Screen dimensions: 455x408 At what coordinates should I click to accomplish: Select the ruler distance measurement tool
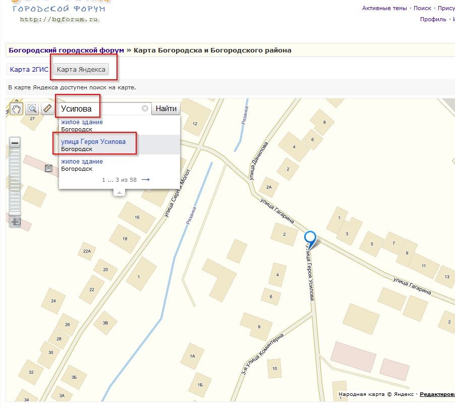(47, 109)
